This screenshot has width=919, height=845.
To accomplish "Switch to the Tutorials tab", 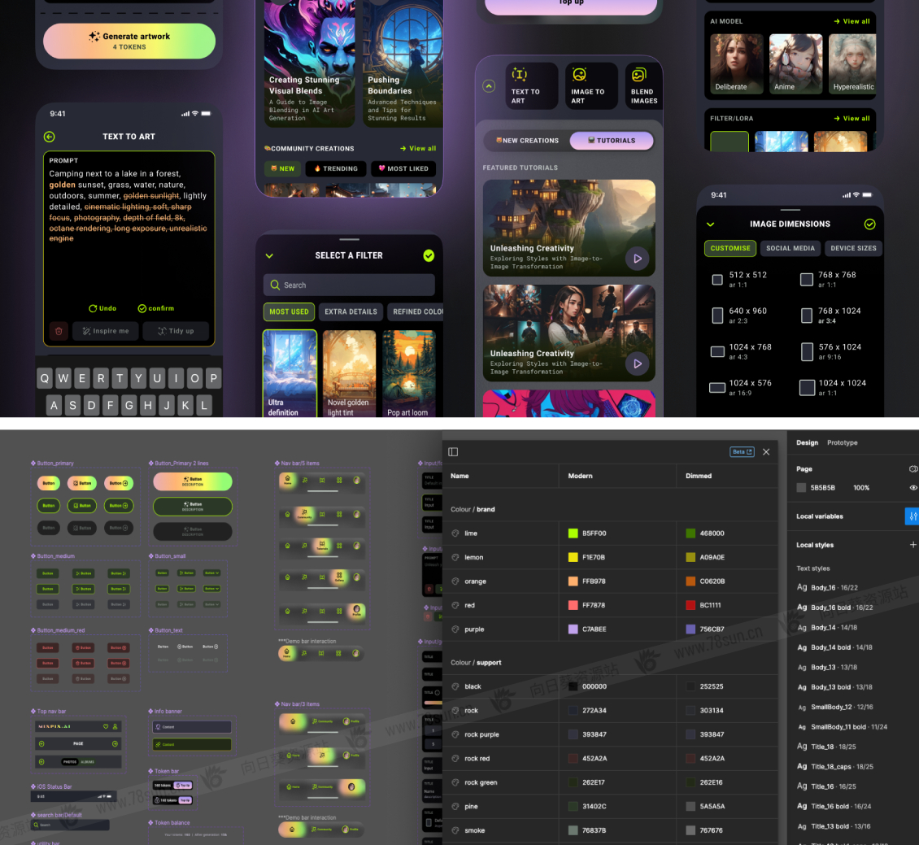I will click(611, 141).
